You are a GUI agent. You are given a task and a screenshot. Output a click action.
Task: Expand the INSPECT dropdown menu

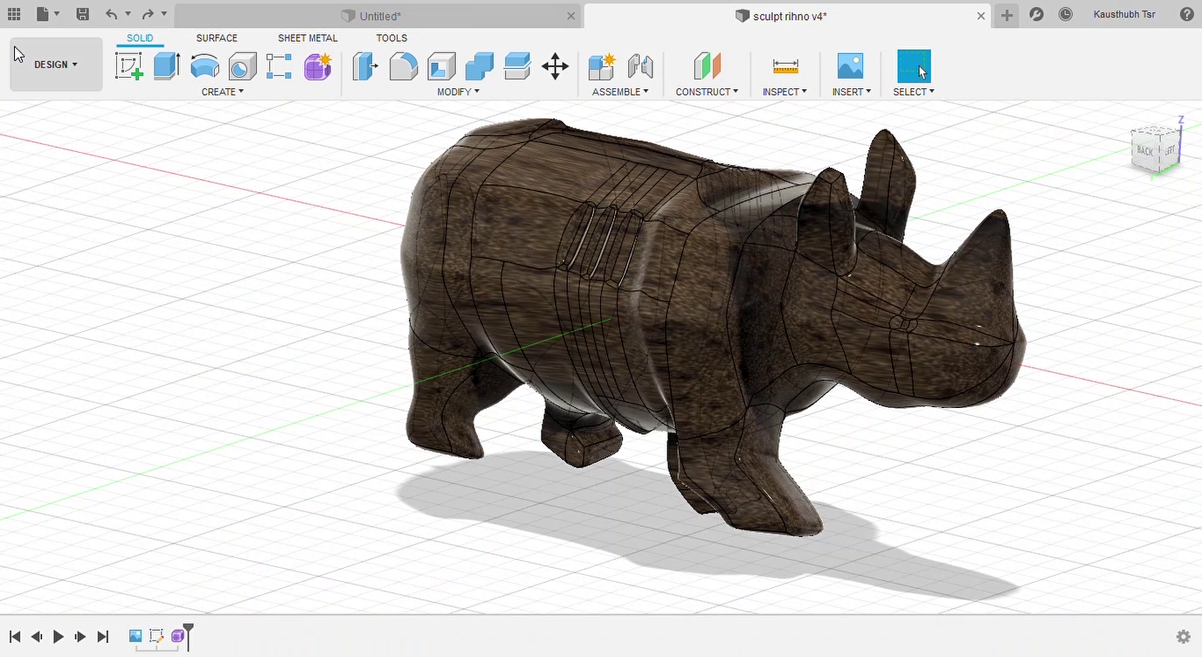point(784,92)
